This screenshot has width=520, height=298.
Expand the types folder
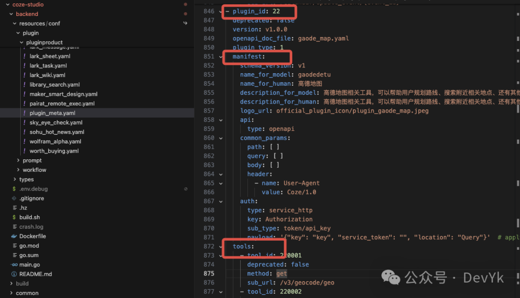14,180
